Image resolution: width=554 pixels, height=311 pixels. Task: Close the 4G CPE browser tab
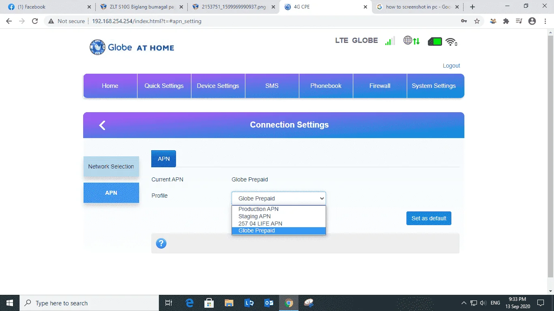[365, 7]
